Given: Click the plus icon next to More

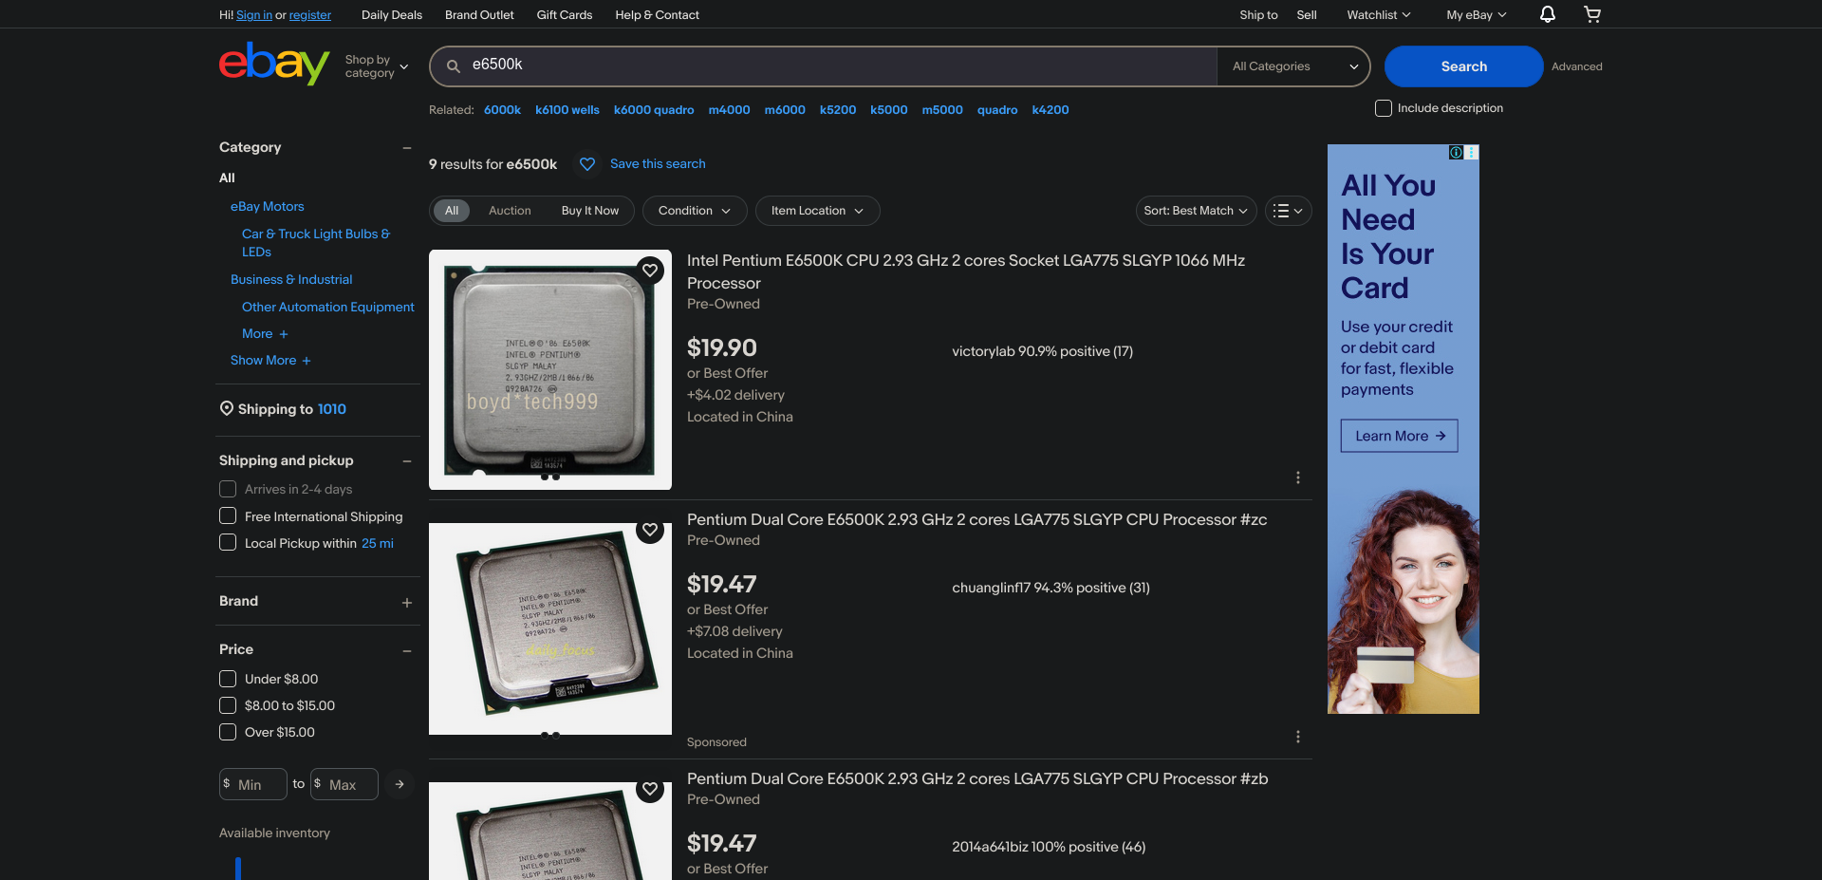Looking at the screenshot, I should (x=284, y=334).
